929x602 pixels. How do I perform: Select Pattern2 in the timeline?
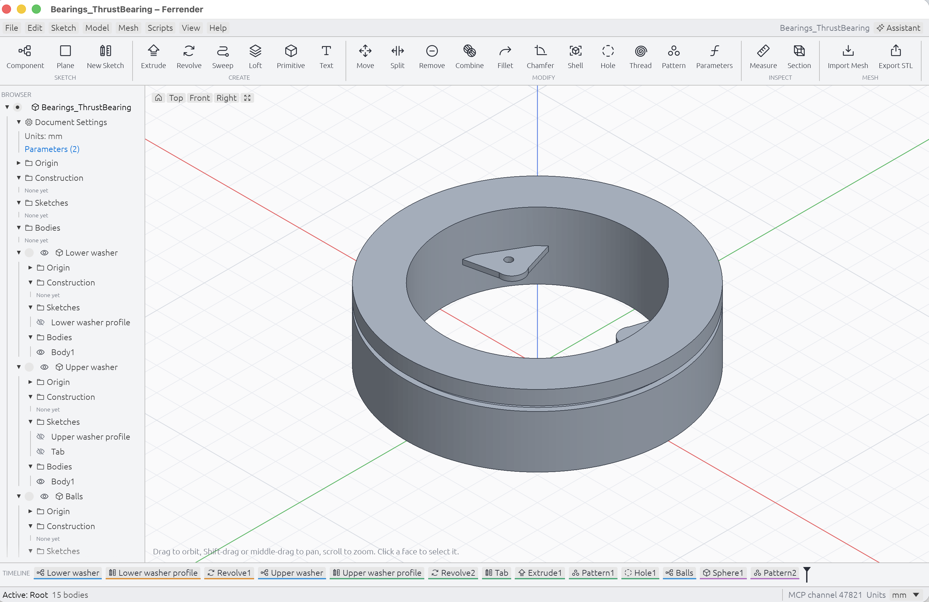(x=775, y=573)
